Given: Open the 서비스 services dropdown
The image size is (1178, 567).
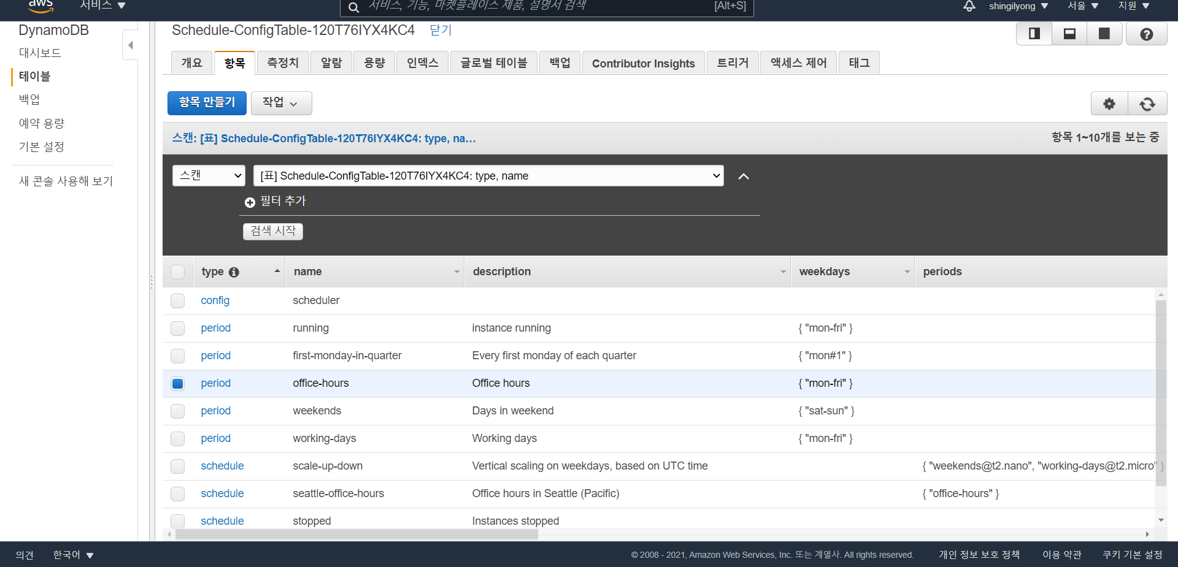Looking at the screenshot, I should [x=102, y=6].
